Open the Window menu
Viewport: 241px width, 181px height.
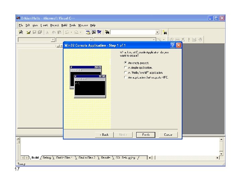(83, 25)
